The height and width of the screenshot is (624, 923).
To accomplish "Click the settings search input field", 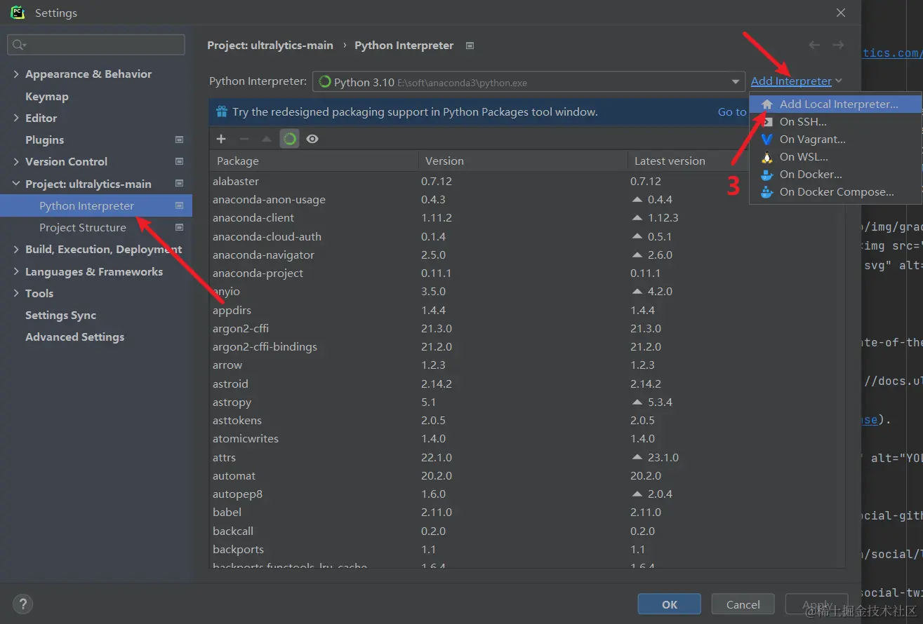I will click(96, 45).
